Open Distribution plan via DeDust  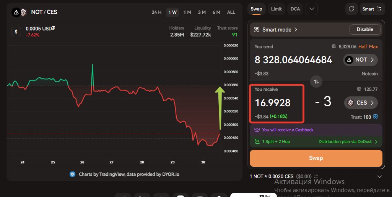(348, 142)
